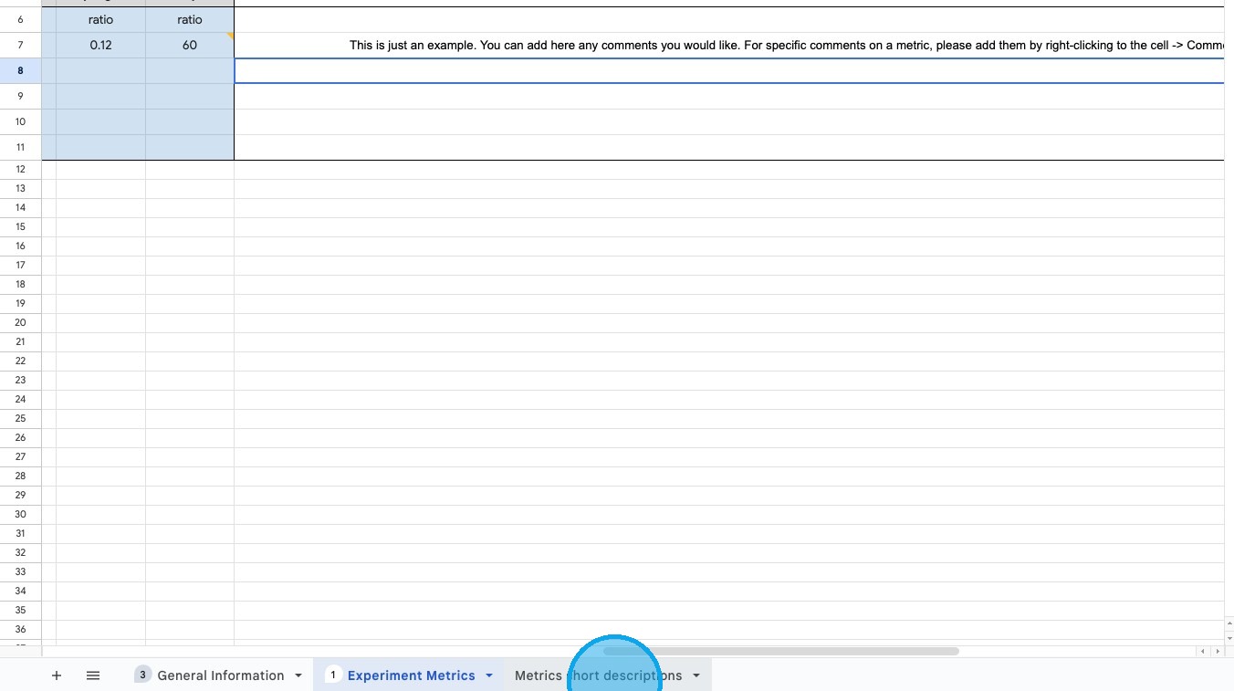Click the row 27 header

coord(20,456)
